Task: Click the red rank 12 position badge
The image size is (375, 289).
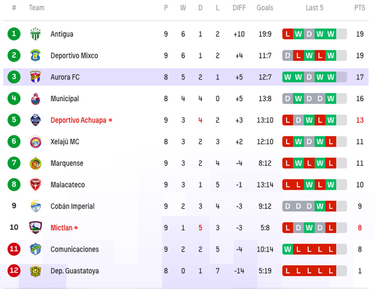Action: coord(14,271)
